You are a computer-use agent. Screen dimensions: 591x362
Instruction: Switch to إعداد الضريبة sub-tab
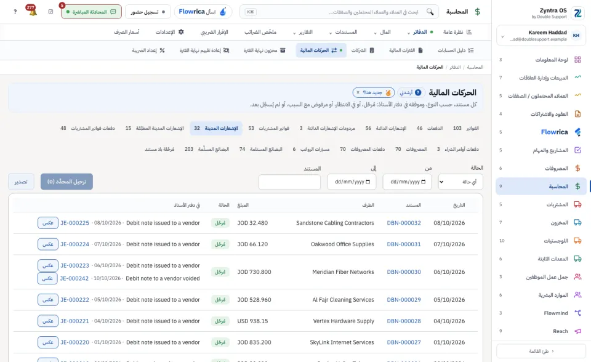148,50
